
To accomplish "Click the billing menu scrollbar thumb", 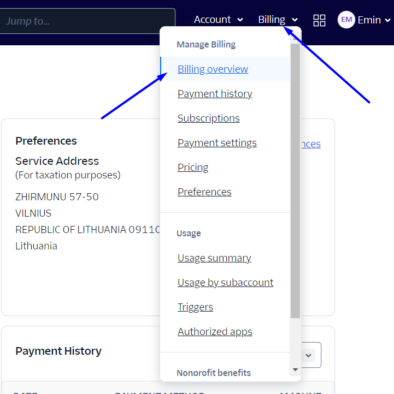I will [x=295, y=180].
